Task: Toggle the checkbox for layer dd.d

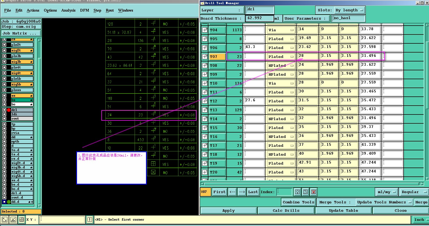Action: 4,202
